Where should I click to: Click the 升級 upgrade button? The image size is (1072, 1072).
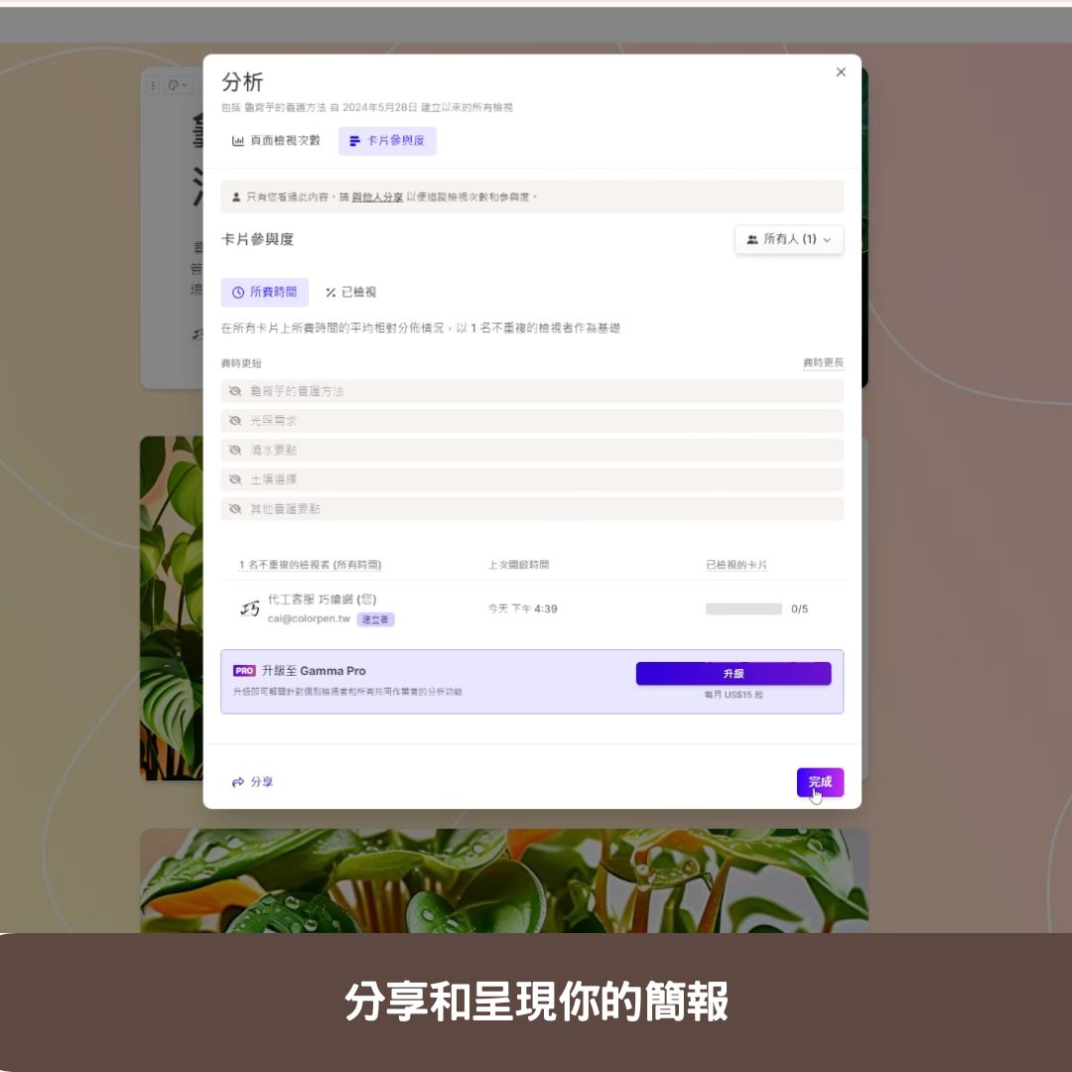734,674
